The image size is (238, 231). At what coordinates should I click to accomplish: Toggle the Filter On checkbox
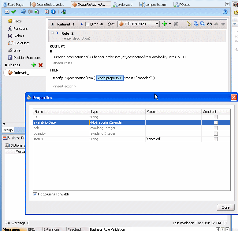click(x=87, y=24)
